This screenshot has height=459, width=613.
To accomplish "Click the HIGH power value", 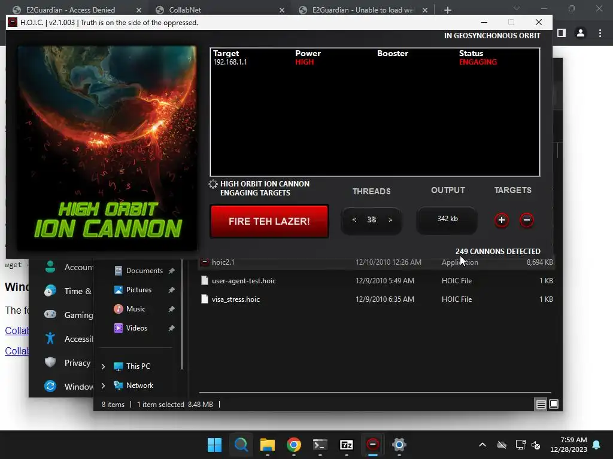I will pos(305,62).
